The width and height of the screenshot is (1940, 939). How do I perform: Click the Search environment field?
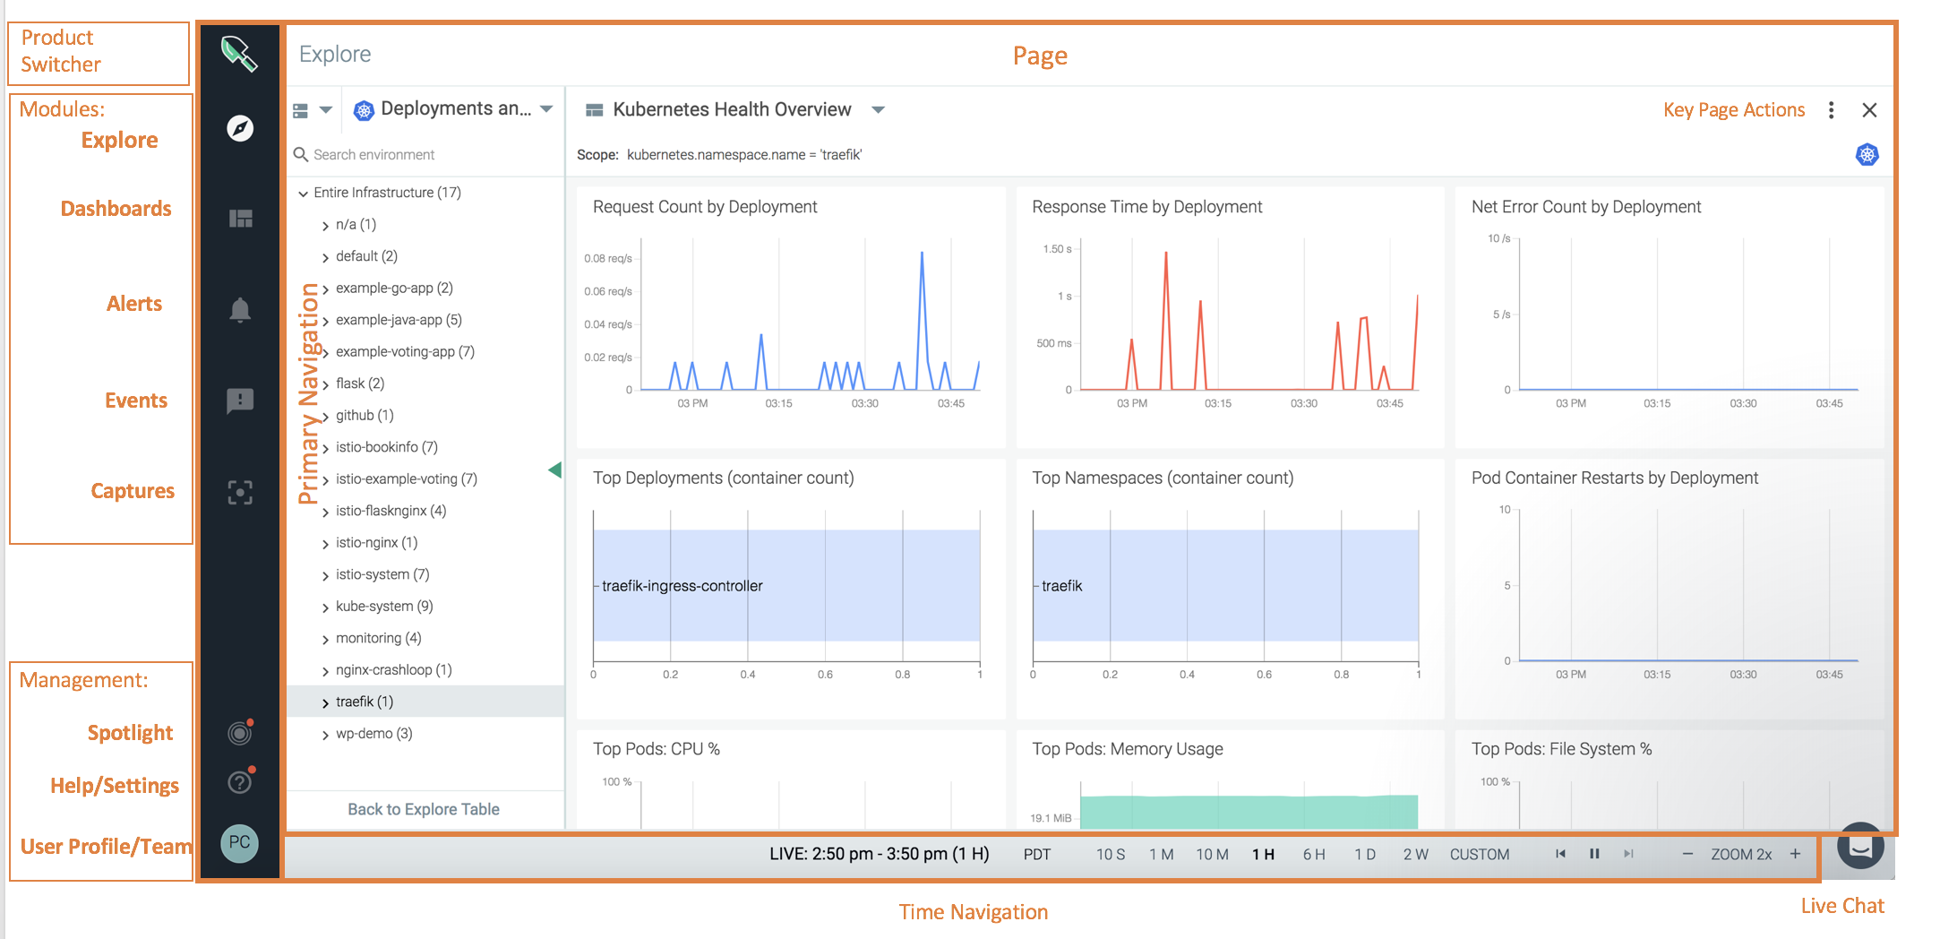(425, 154)
